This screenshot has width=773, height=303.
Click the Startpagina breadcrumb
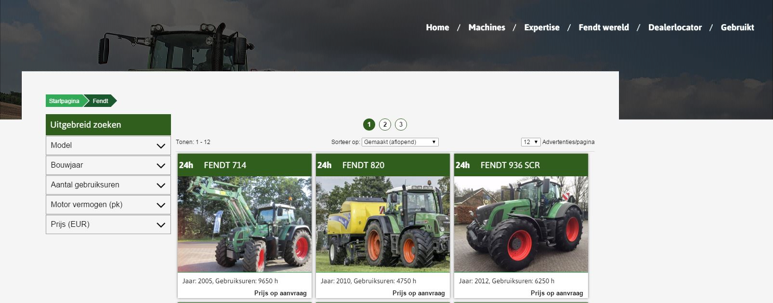(64, 101)
